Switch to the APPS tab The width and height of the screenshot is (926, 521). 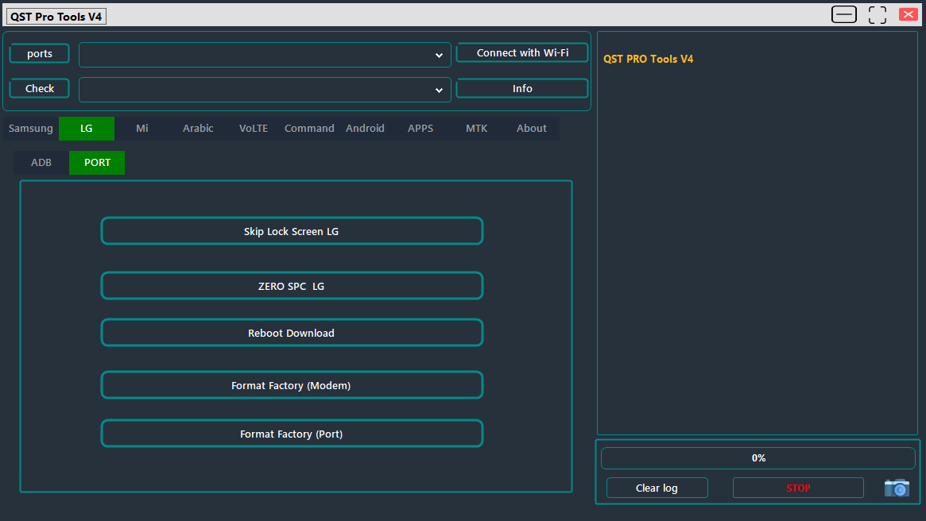click(420, 128)
